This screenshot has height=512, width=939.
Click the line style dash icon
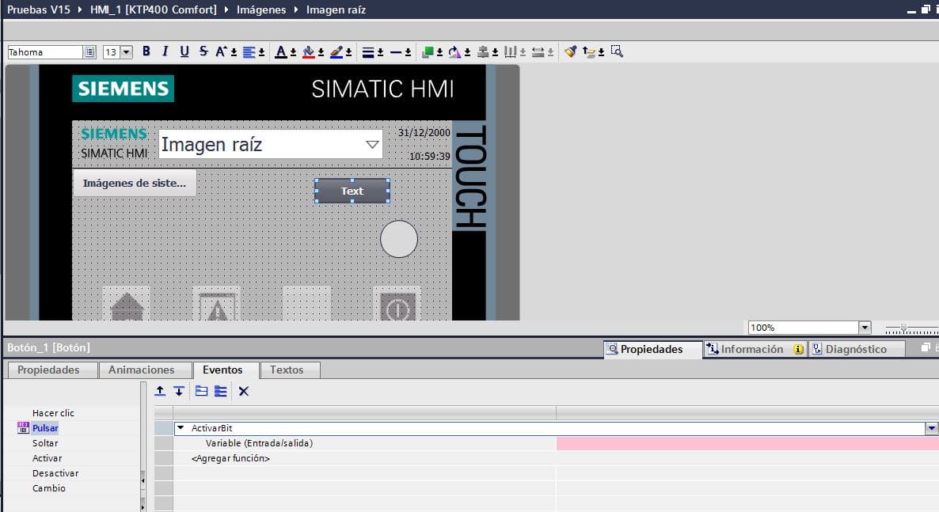[396, 53]
